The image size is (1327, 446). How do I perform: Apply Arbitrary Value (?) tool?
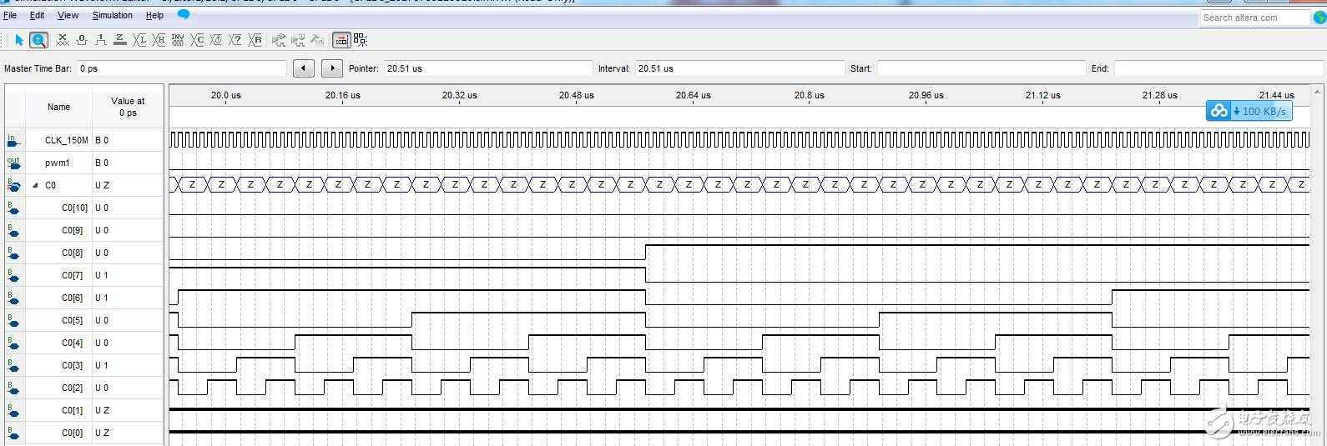pyautogui.click(x=236, y=39)
